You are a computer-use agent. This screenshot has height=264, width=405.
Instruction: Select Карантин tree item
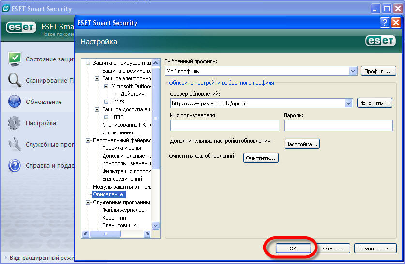[x=114, y=218]
